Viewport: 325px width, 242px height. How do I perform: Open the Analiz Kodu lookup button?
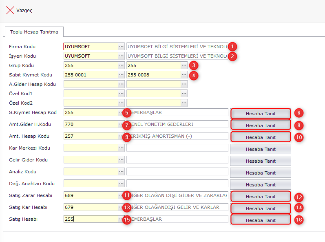pyautogui.click(x=121, y=172)
